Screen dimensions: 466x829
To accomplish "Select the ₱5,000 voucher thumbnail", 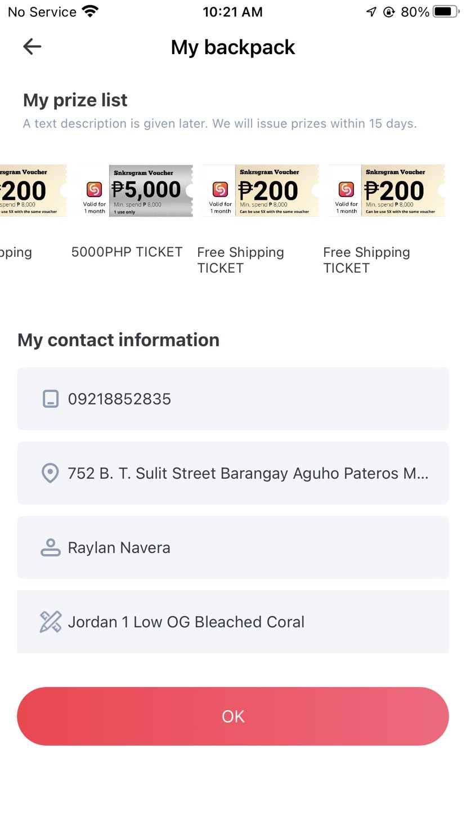I will pyautogui.click(x=135, y=191).
